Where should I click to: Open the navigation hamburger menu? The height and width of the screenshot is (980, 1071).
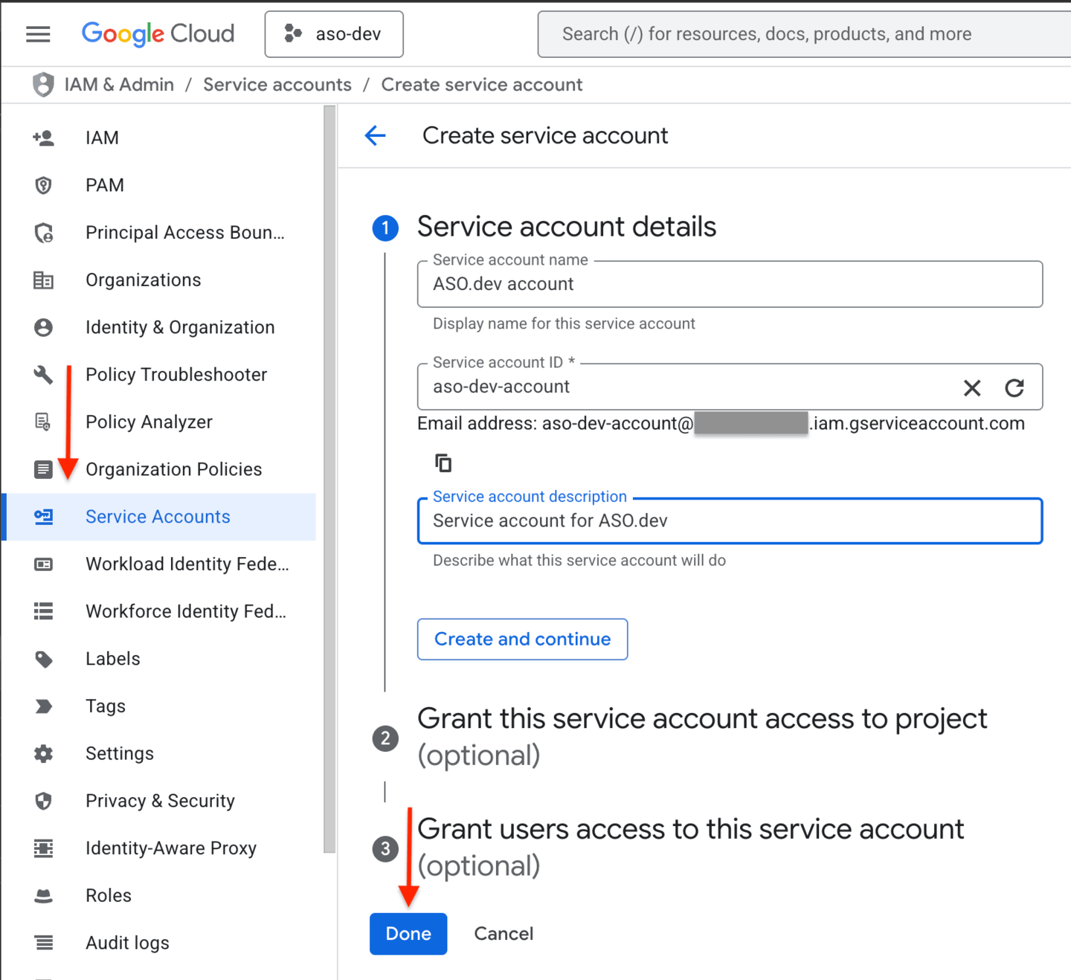tap(37, 33)
